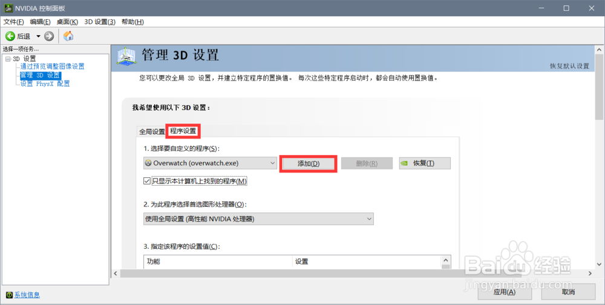Click the Home icon in toolbar
Screen dimensions: 605x305
click(x=68, y=36)
